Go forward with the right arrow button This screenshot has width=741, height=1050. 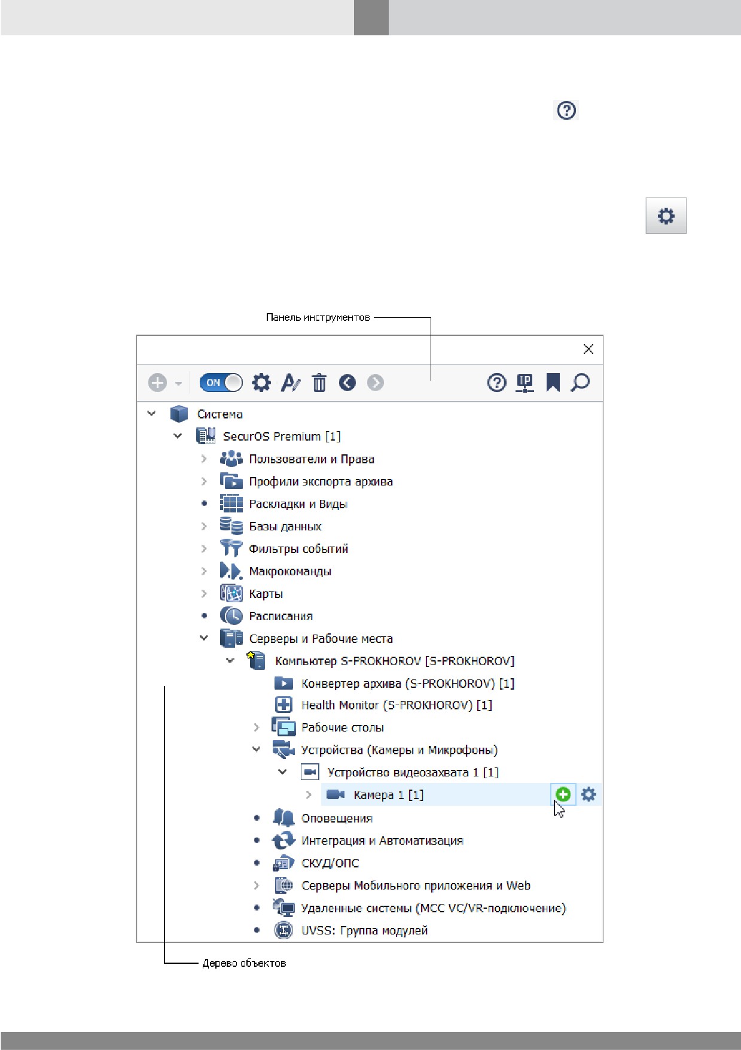tap(376, 383)
